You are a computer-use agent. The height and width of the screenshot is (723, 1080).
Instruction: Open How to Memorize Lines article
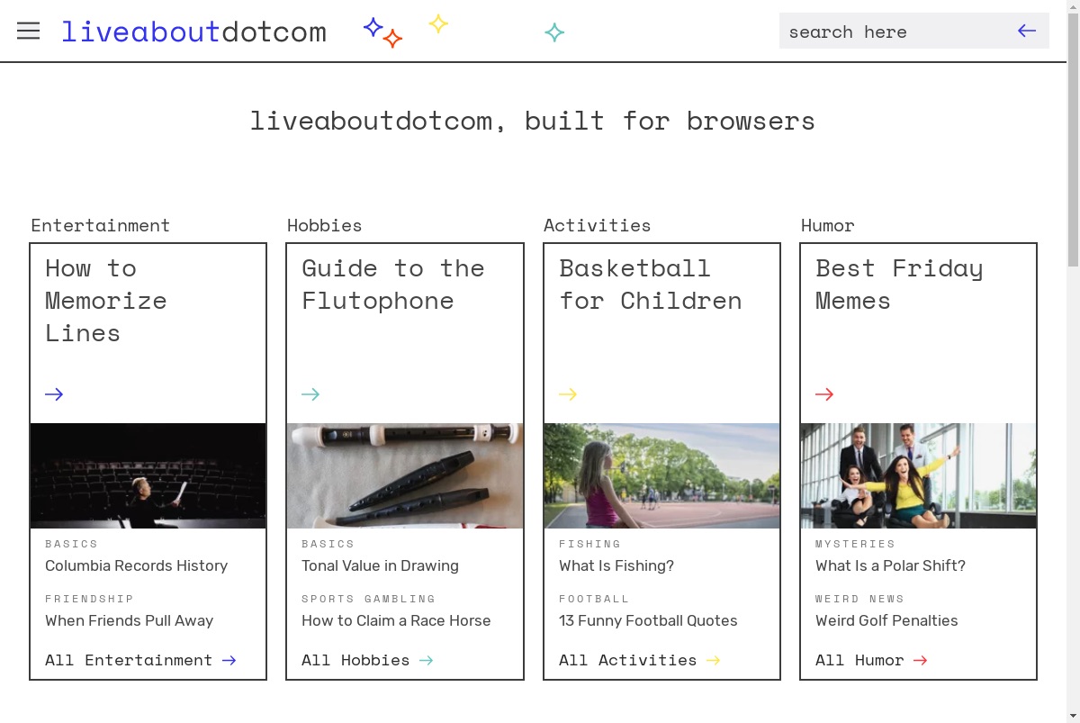106,301
